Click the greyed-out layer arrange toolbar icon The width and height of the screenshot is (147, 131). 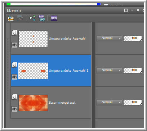(x=20, y=18)
